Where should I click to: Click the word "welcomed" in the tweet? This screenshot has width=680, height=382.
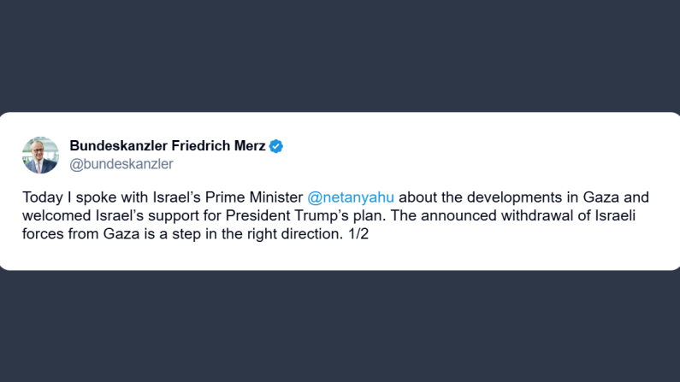pos(56,215)
